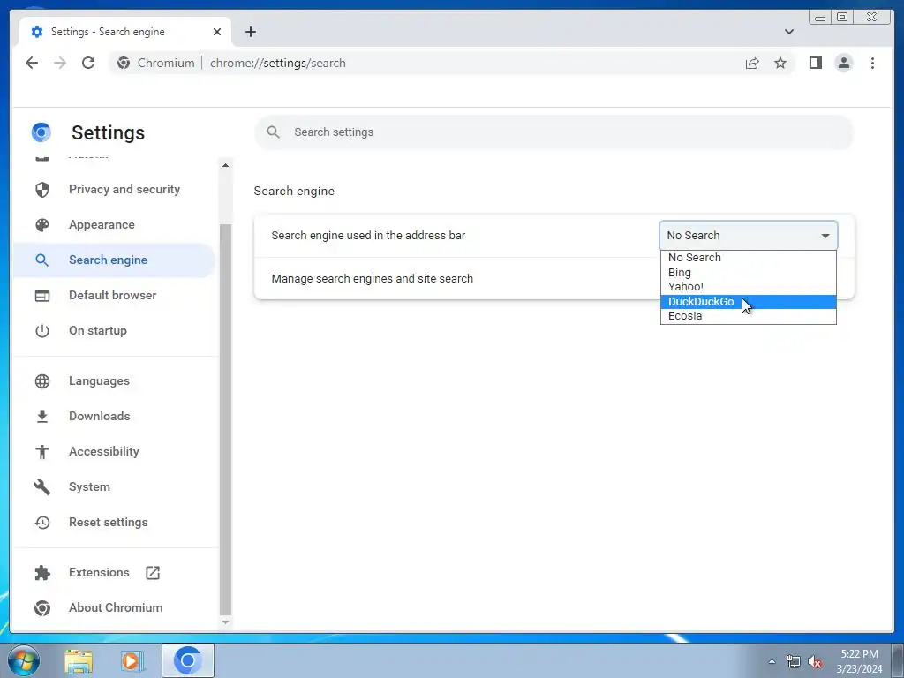Select No Search from dropdown list

pos(749,258)
